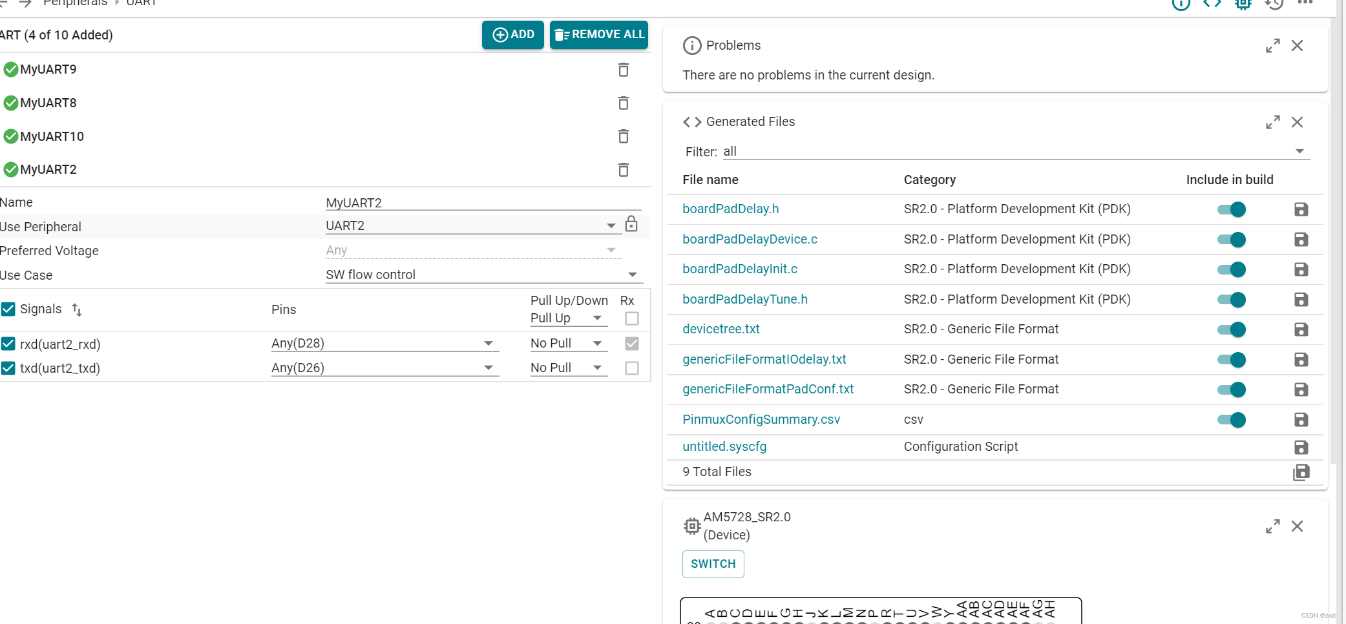Image resolution: width=1346 pixels, height=624 pixels.
Task: Click the lock icon beside Use Peripheral
Action: [631, 224]
